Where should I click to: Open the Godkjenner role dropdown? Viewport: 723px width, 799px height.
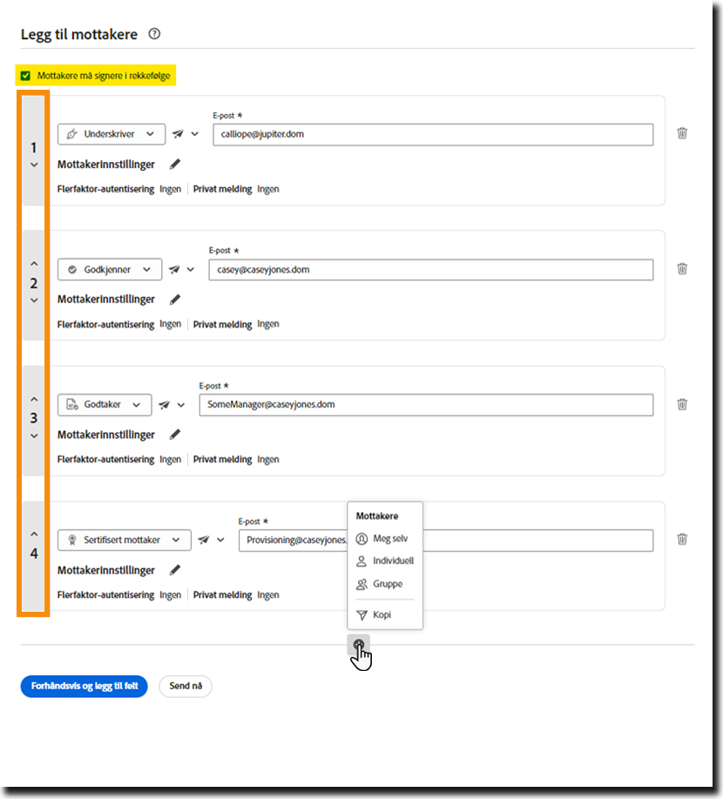click(110, 269)
